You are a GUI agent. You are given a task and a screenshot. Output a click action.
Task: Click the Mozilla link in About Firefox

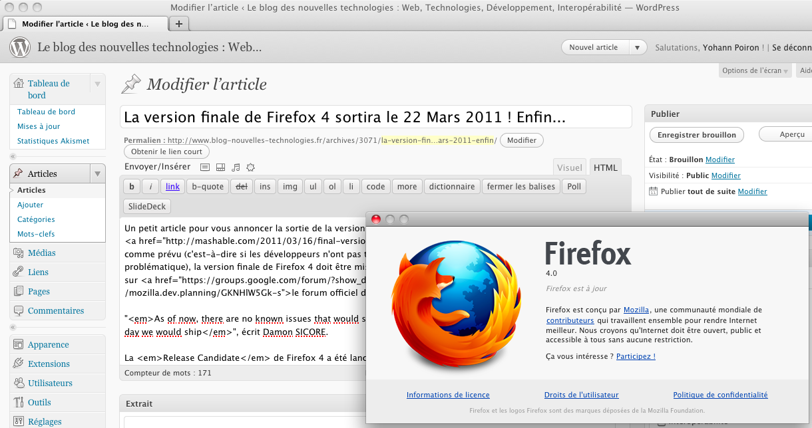point(636,310)
